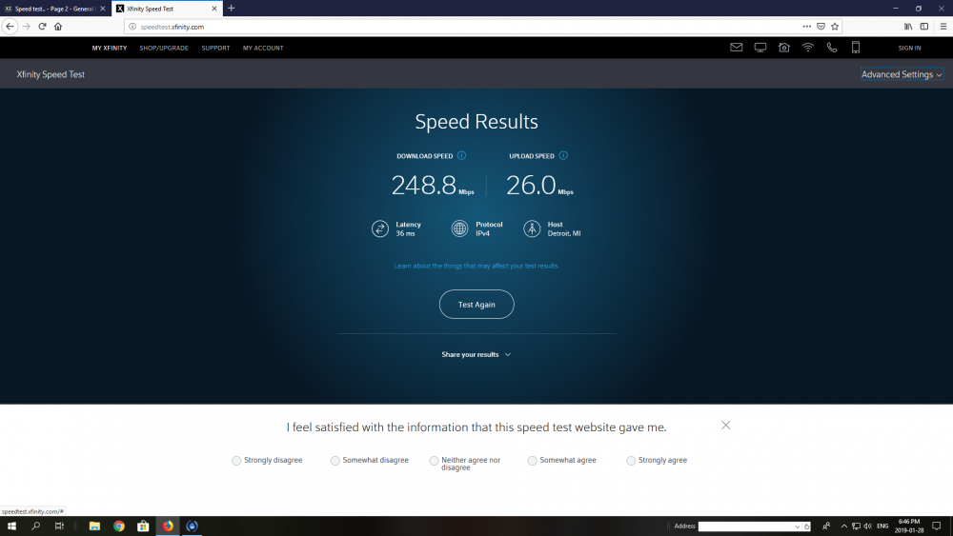Open the link about things affecting results
Screen dimensions: 953x536
[476, 266]
